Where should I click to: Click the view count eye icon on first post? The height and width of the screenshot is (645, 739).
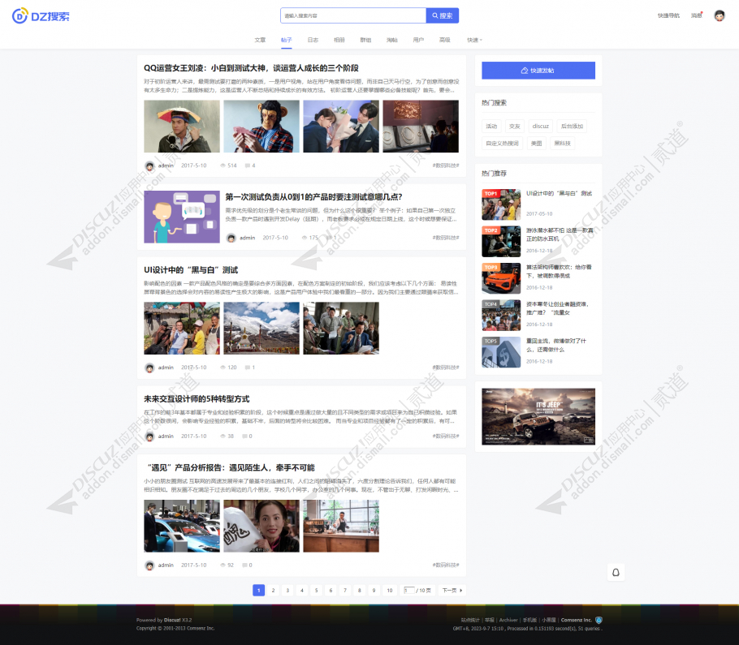tap(224, 165)
